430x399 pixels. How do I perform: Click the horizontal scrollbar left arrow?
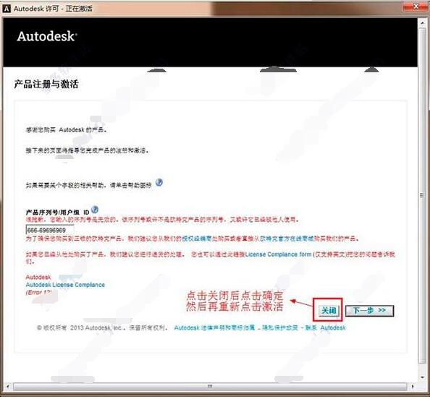7,387
